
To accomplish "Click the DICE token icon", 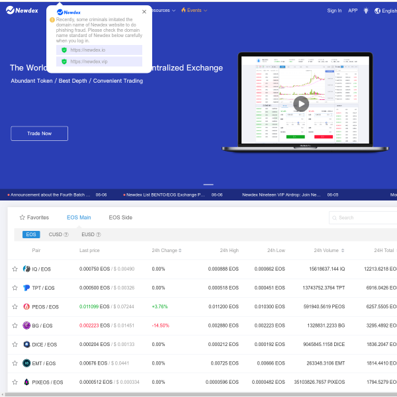I will [26, 345].
